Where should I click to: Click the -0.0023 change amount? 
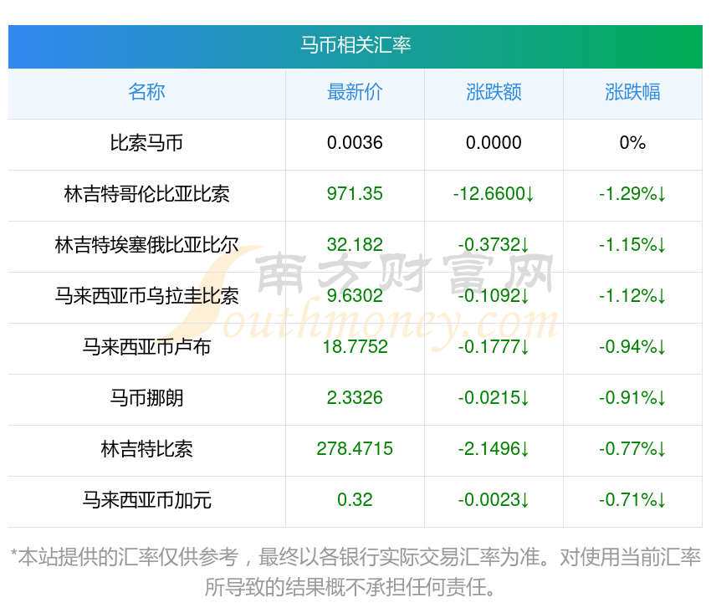tap(494, 500)
